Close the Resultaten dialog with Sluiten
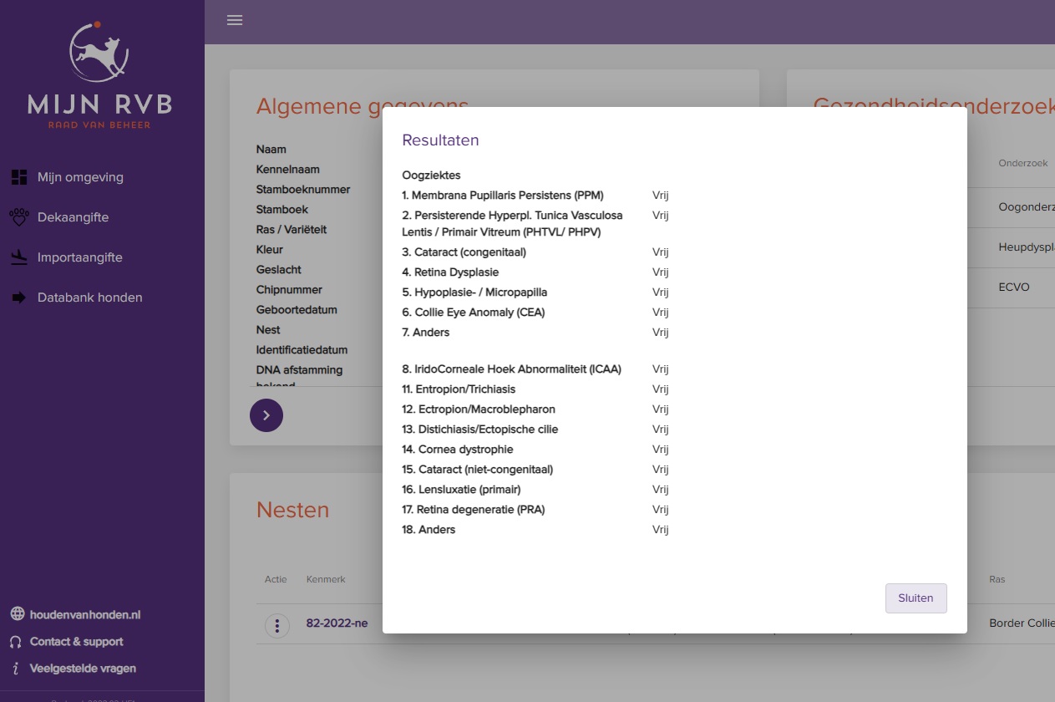This screenshot has width=1055, height=702. click(x=916, y=598)
